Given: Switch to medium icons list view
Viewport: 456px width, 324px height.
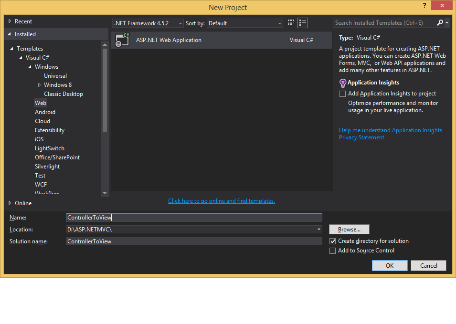Looking at the screenshot, I should tap(303, 23).
